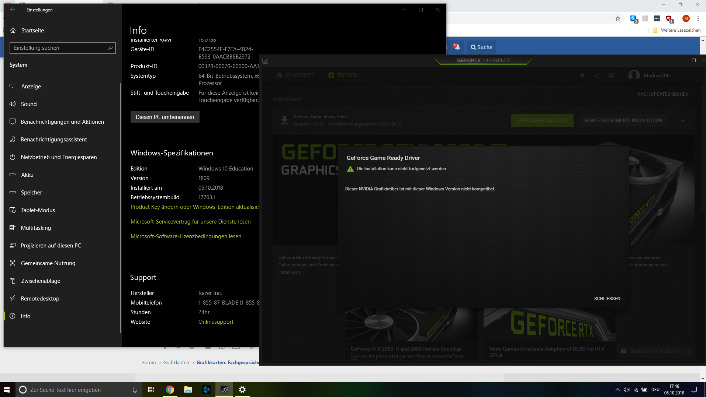706x397 pixels.
Task: Open Markus700 account menu
Action: point(649,75)
